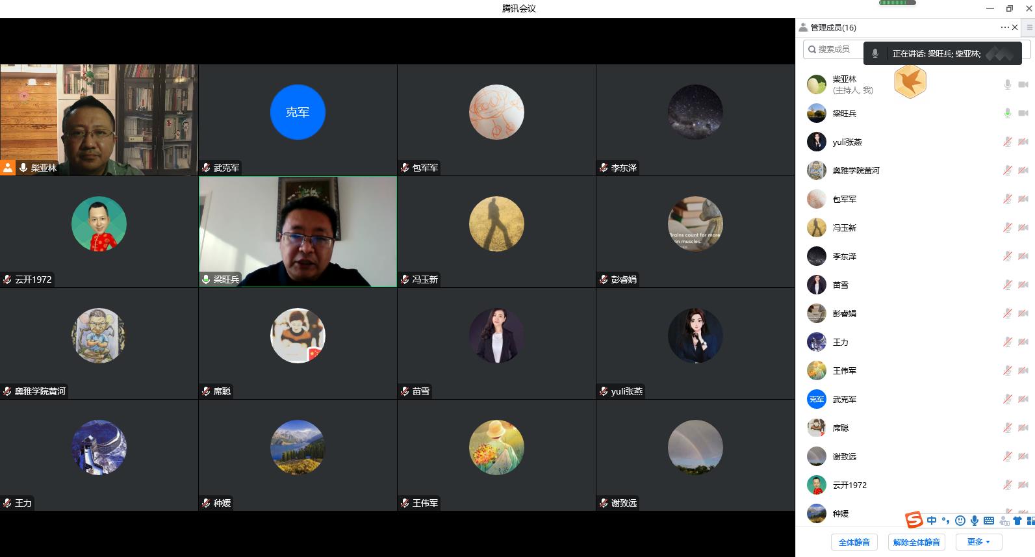Toggle Sogou Chinese/English input mode
1035x557 pixels.
click(x=932, y=521)
